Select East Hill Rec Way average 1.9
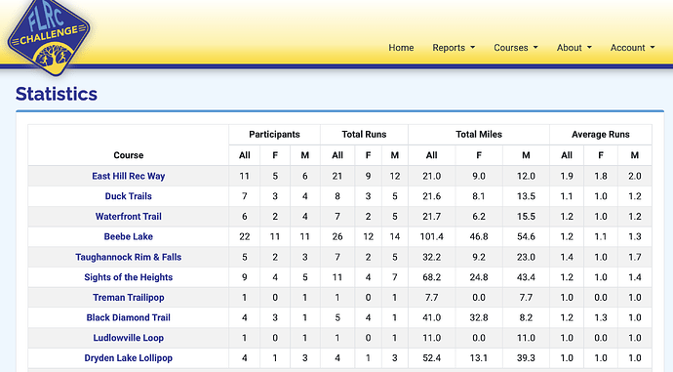Screen dimensions: 673x372 (x=567, y=176)
